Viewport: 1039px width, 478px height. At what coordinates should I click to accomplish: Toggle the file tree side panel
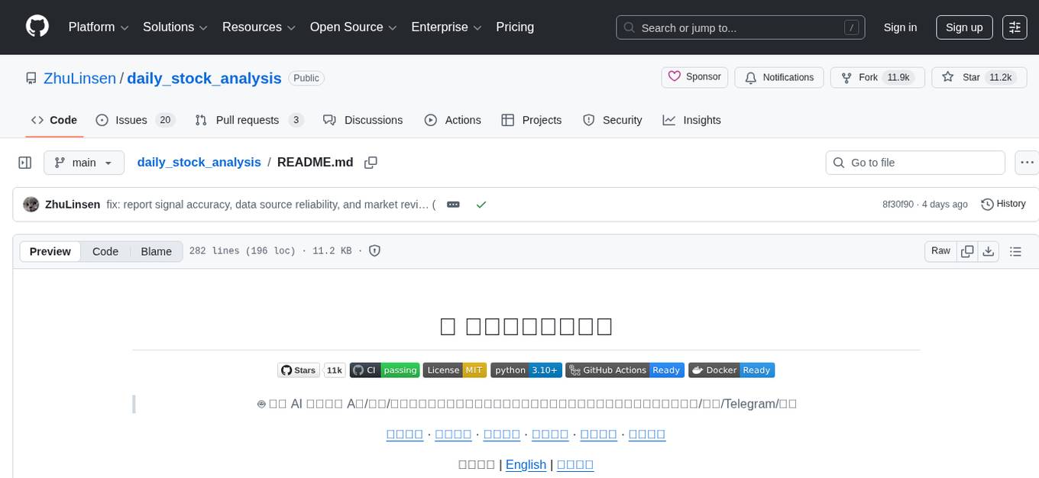click(x=24, y=162)
